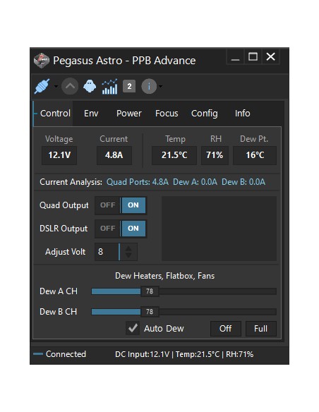
Task: Click the 71% RH reading
Action: point(215,155)
